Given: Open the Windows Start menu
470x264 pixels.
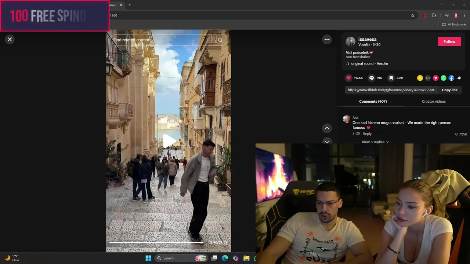Looking at the screenshot, I should tap(148, 258).
